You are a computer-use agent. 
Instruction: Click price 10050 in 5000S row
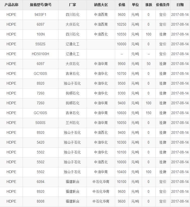click(x=122, y=123)
